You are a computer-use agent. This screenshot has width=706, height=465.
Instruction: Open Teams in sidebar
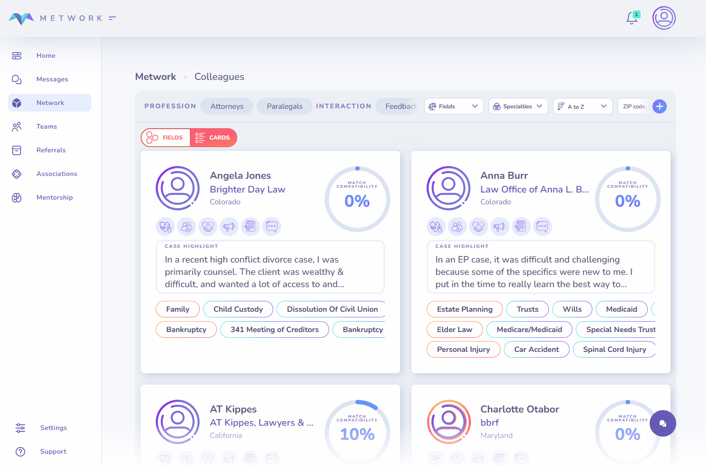coord(50,127)
